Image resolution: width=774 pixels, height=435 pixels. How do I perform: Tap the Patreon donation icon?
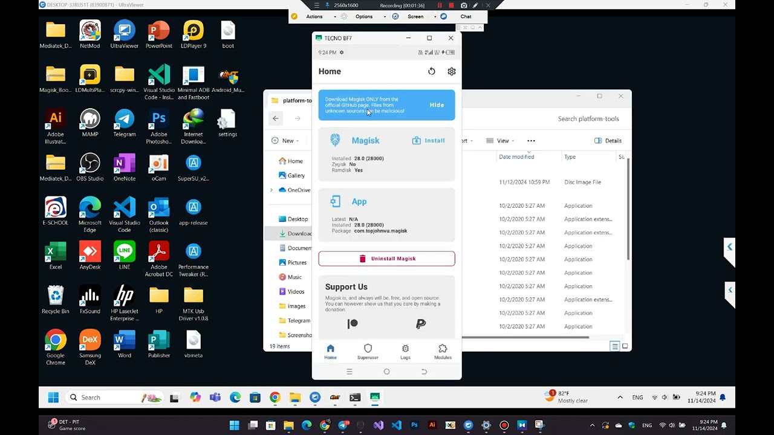pos(353,324)
